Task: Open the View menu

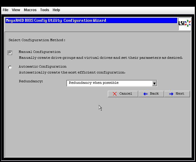Action: 16,10
